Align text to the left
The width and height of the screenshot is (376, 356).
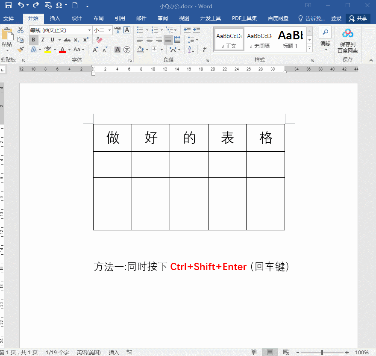coord(140,40)
